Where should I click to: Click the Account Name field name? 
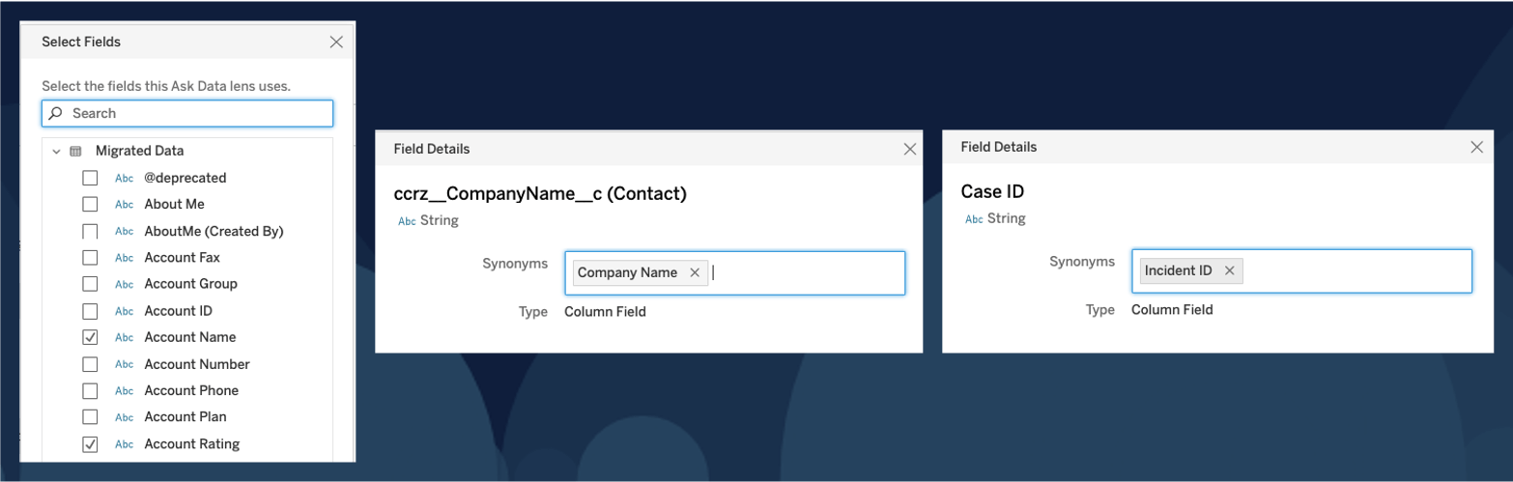[190, 337]
